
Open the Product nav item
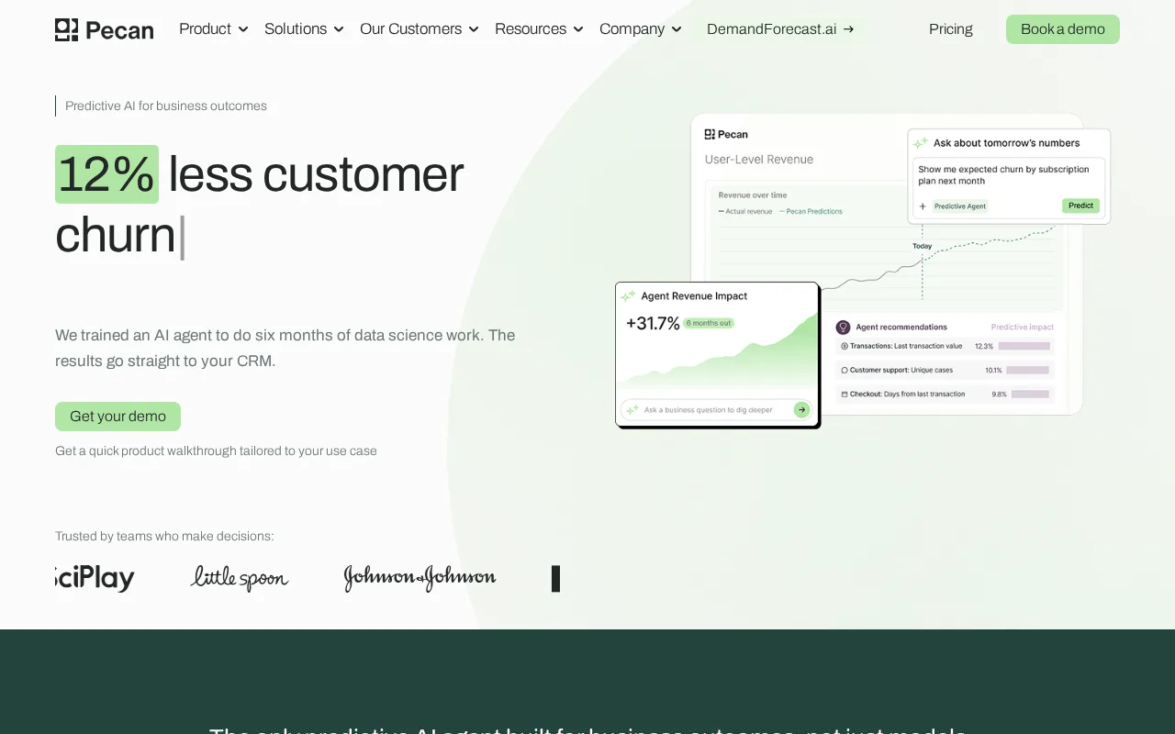[205, 29]
